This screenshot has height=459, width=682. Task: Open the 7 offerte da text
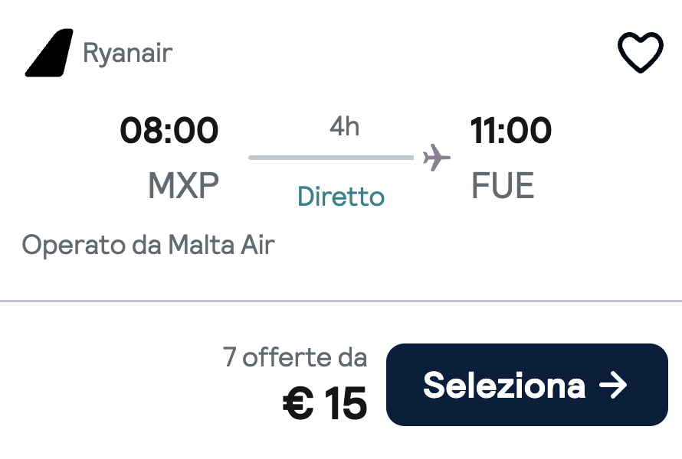(x=295, y=357)
